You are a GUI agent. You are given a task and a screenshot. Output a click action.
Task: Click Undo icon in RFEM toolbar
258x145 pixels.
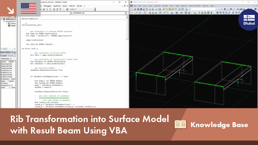click(x=156, y=9)
